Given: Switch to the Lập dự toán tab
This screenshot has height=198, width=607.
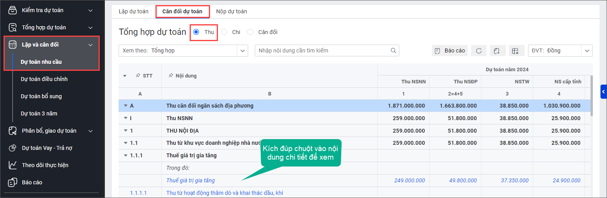Looking at the screenshot, I should coord(133,11).
